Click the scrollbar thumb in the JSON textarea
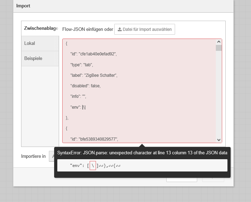 [219, 48]
